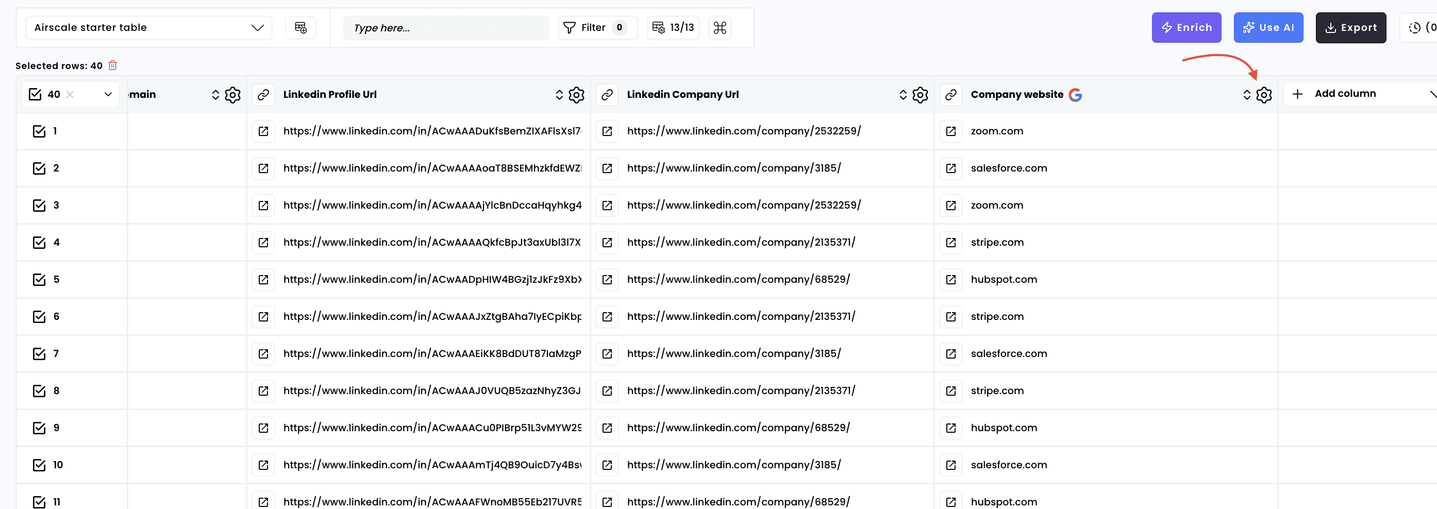Open row 7 LinkedIn profile external link icon
This screenshot has width=1437, height=509.
tap(263, 353)
